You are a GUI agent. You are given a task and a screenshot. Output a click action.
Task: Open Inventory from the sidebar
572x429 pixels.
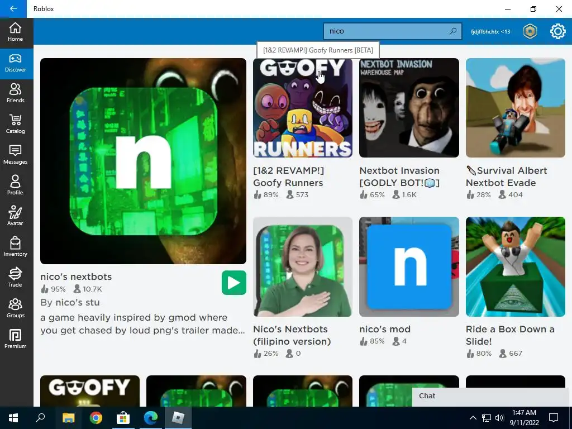pos(15,247)
